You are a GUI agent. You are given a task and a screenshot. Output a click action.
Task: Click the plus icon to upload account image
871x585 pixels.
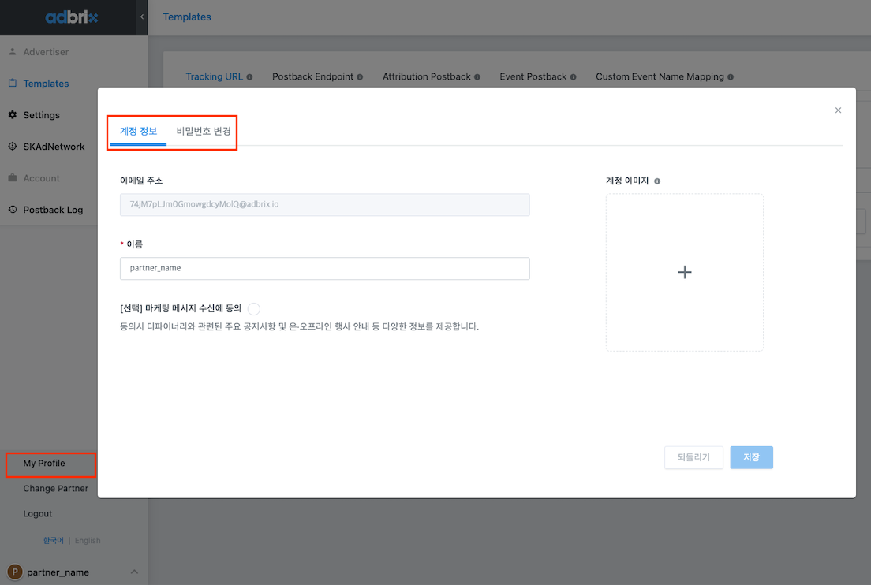pyautogui.click(x=684, y=272)
